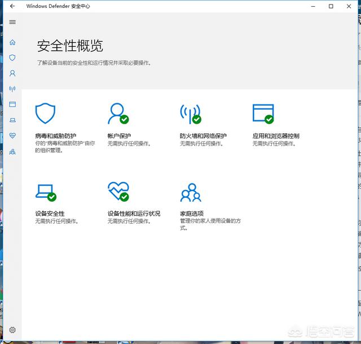This screenshot has width=361, height=344.
Task: Open account protection person icon in sidebar
Action: click(12, 73)
